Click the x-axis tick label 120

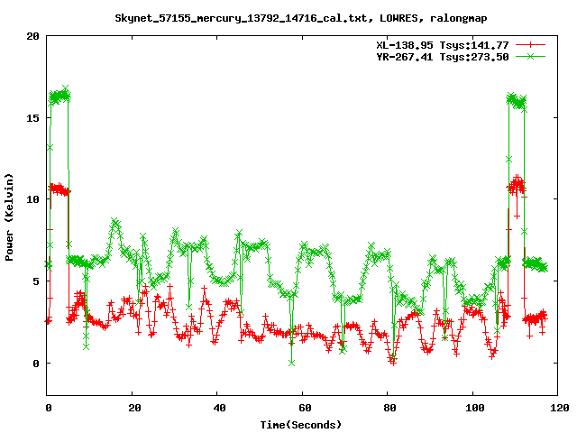point(560,408)
